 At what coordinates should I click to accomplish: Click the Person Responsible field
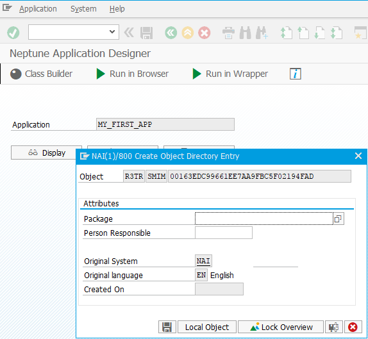tap(224, 233)
